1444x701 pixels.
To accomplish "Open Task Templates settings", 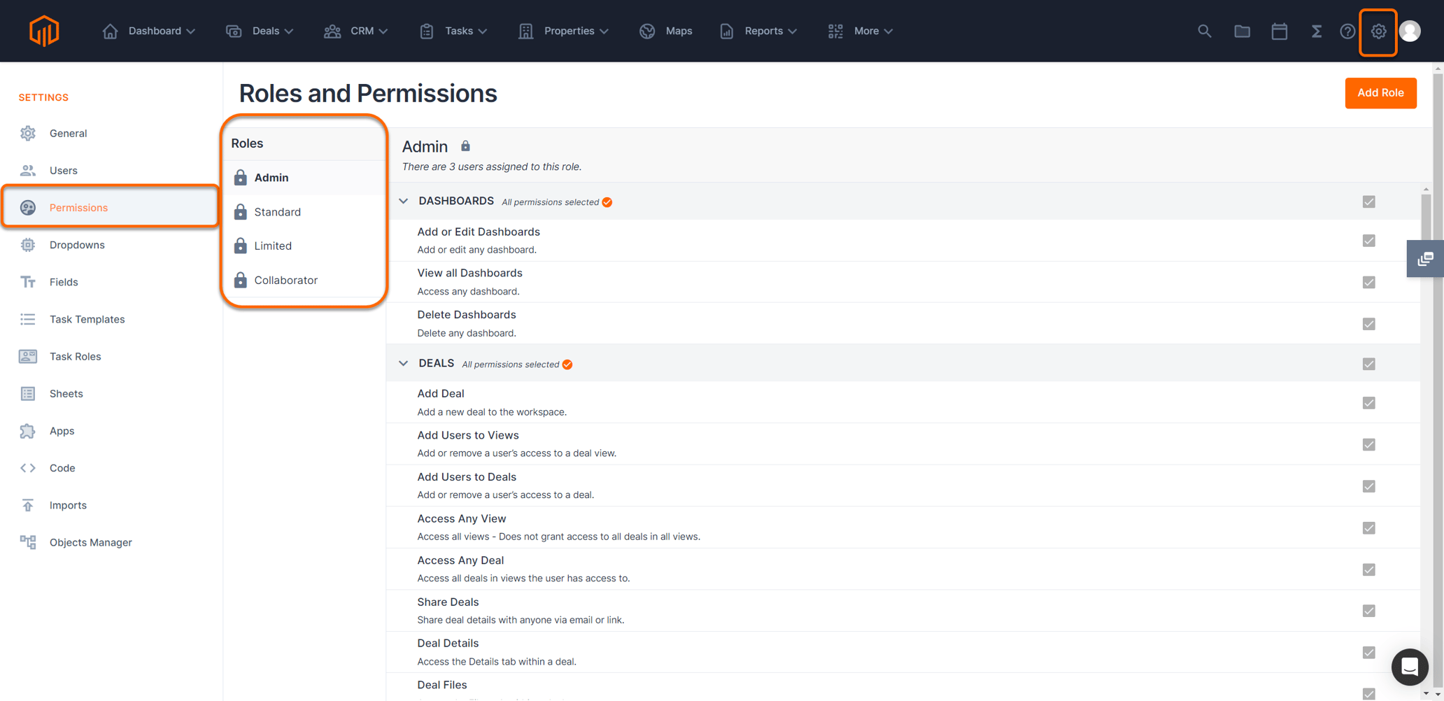I will pos(87,319).
